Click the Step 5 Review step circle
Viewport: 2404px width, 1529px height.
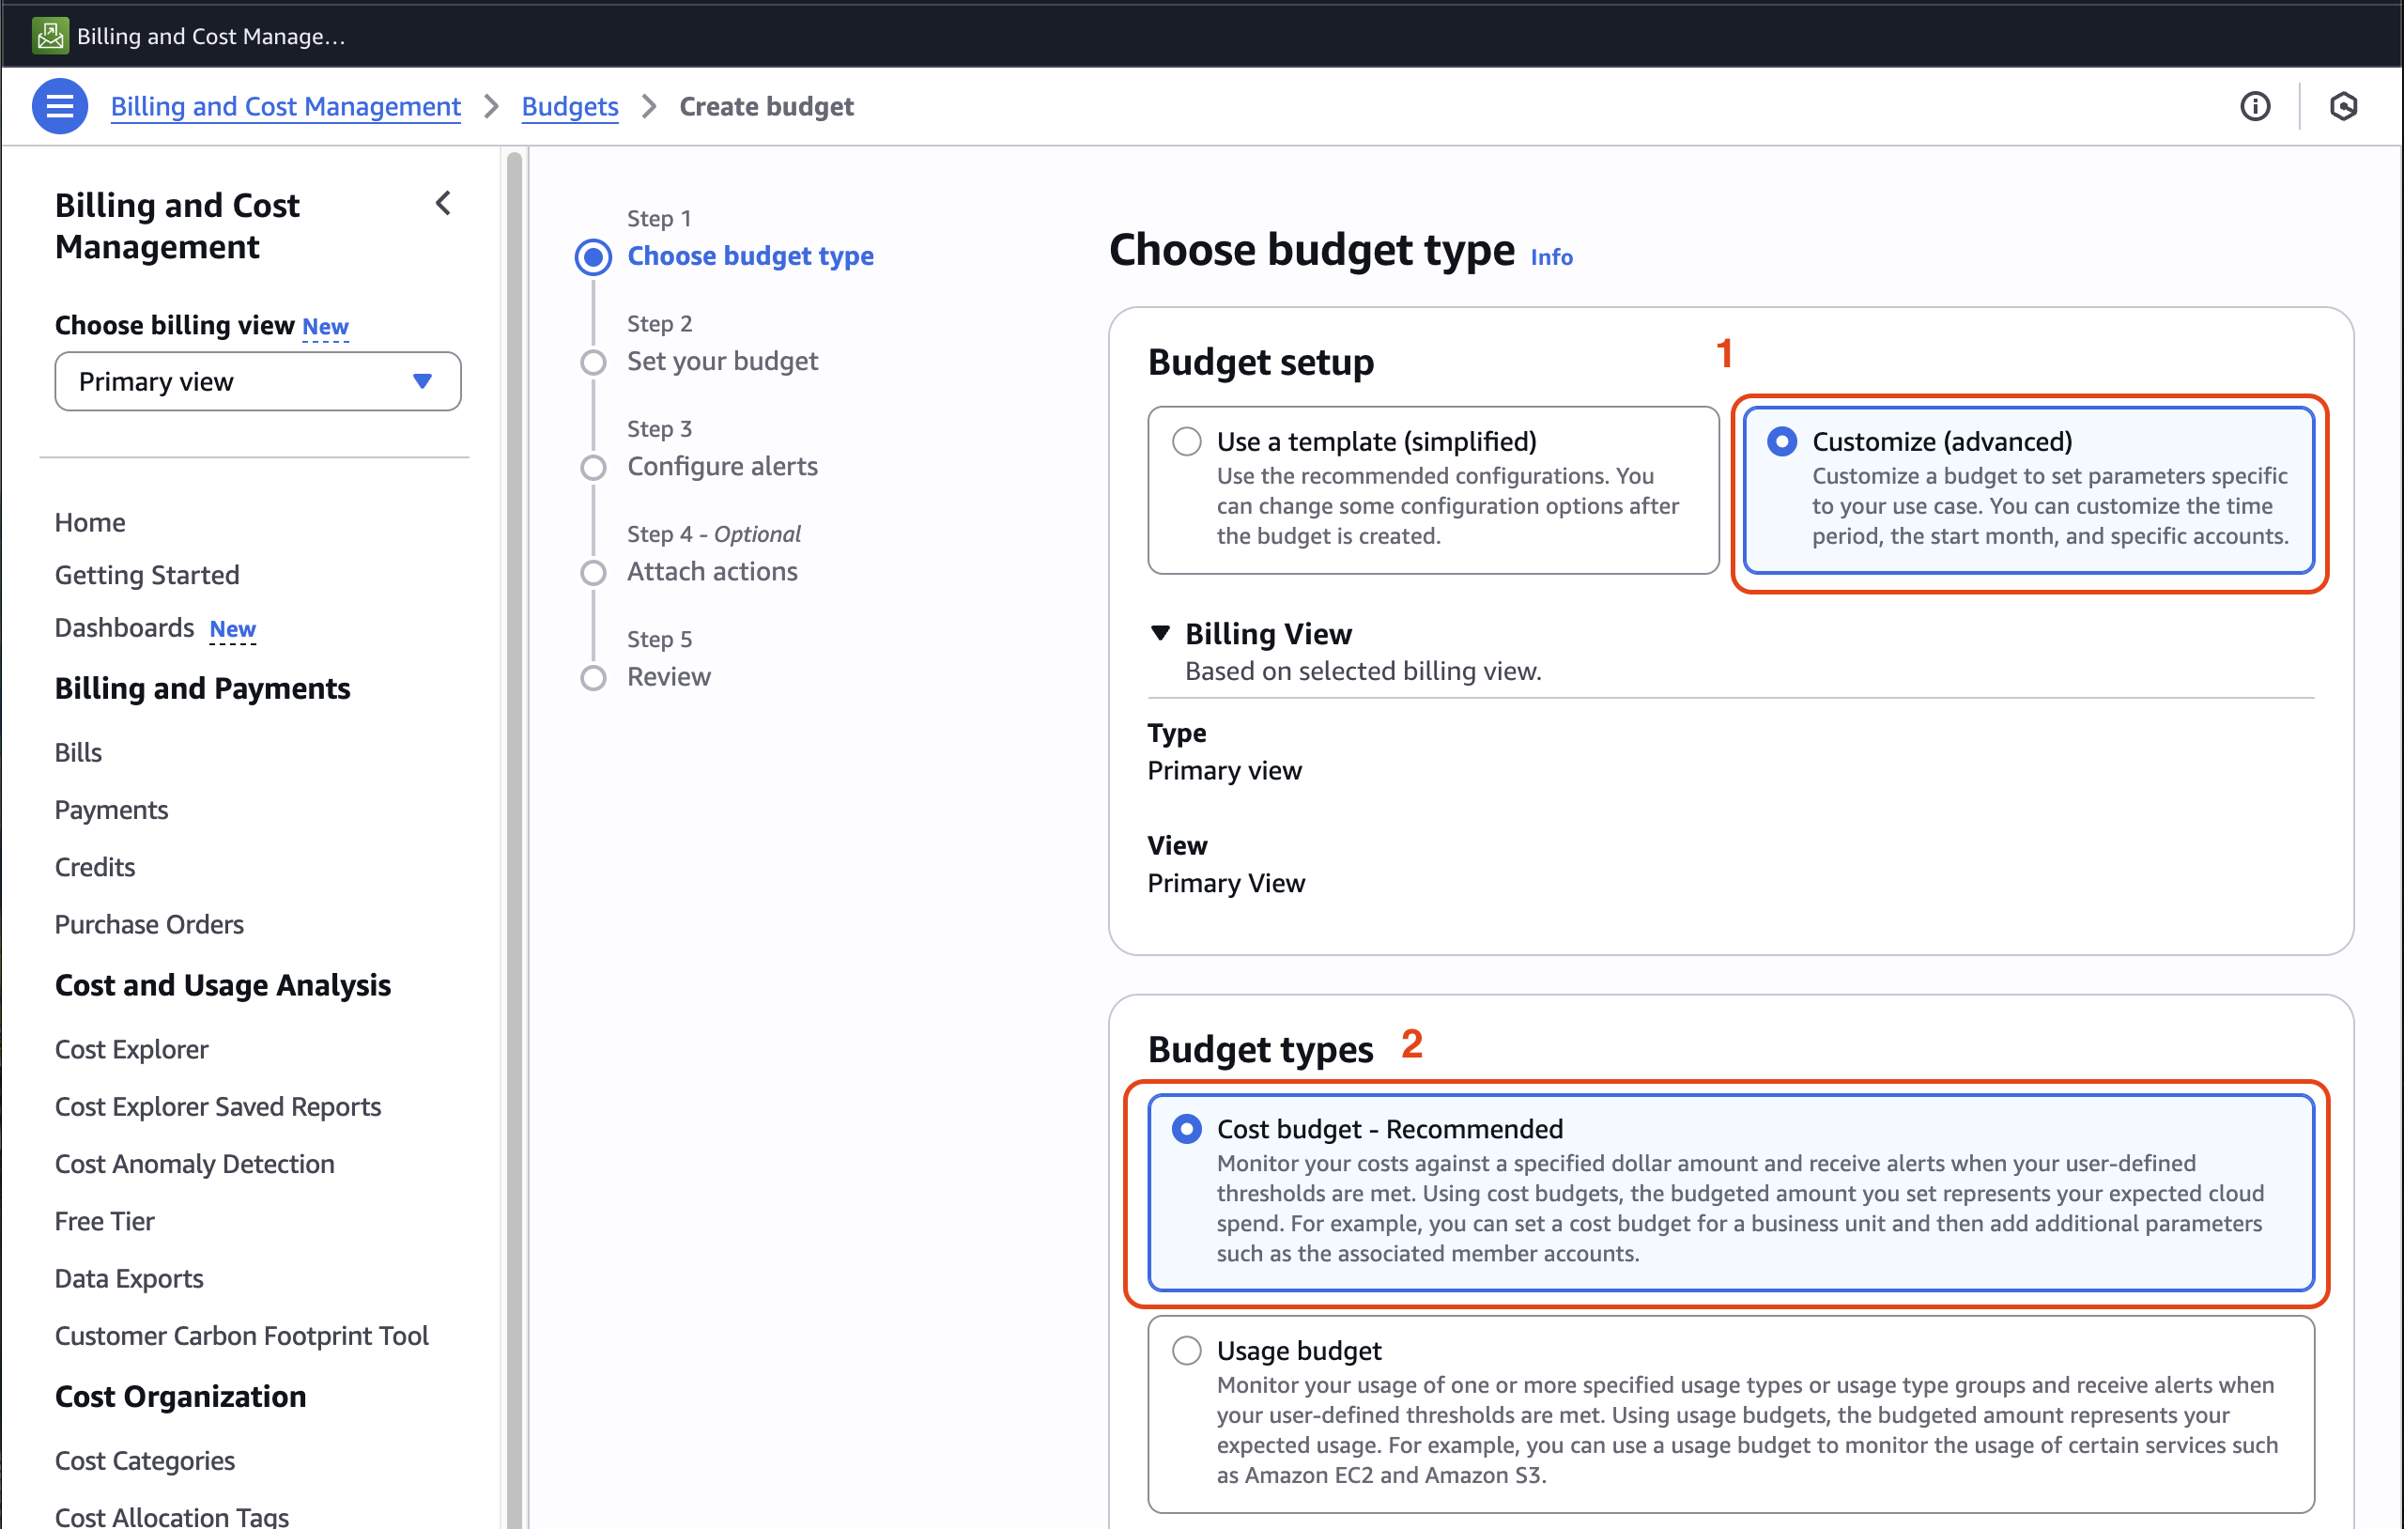593,678
